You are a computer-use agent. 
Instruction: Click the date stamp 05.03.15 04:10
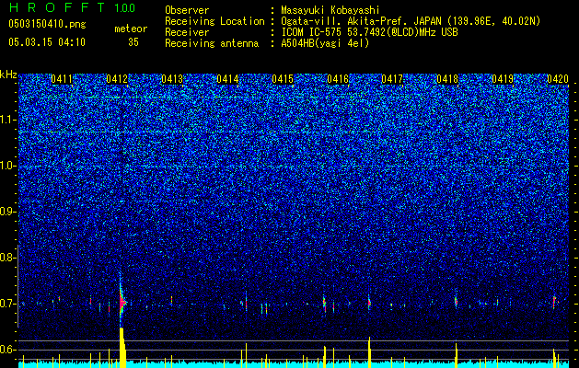tap(47, 42)
